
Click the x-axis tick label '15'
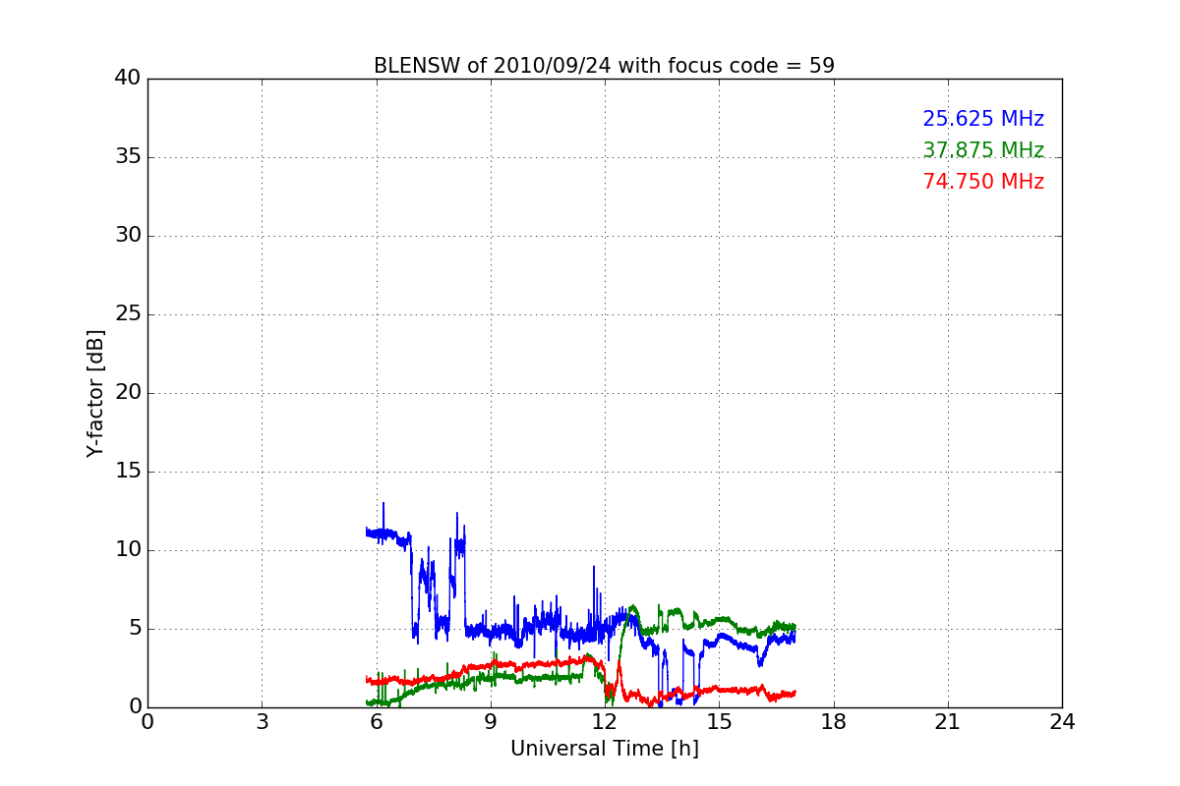[x=719, y=722]
